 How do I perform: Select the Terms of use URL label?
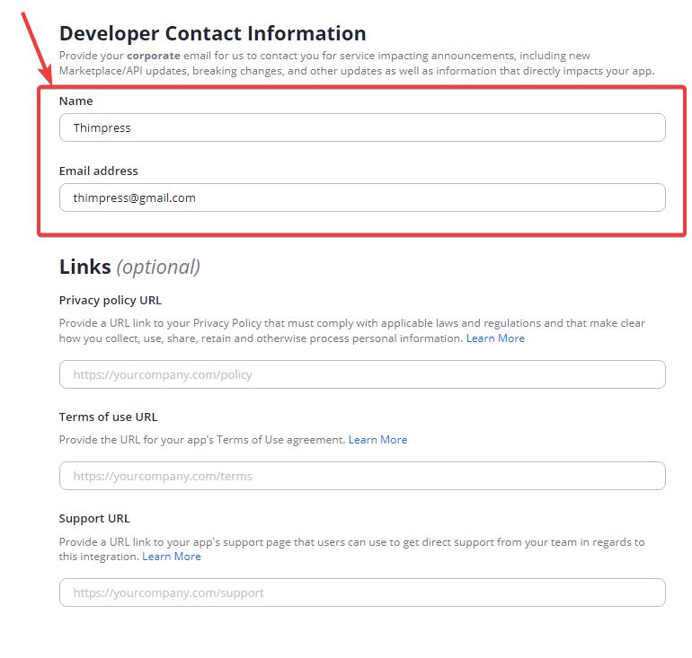[108, 417]
